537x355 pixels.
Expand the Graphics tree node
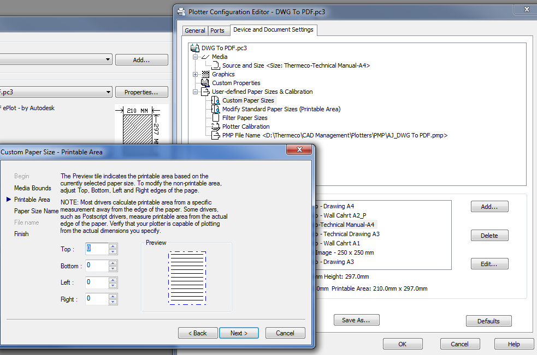click(195, 74)
